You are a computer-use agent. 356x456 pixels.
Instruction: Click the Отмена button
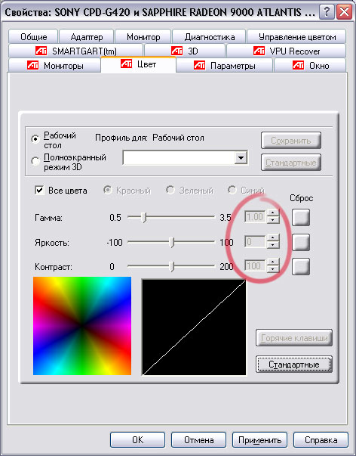[198, 439]
